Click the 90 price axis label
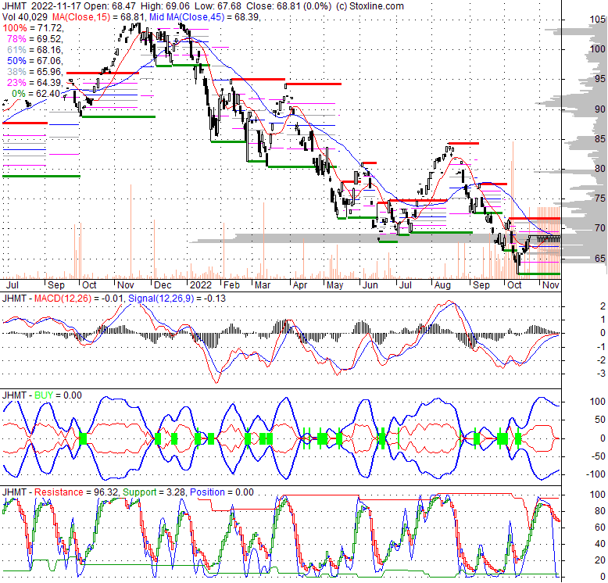 [x=600, y=109]
